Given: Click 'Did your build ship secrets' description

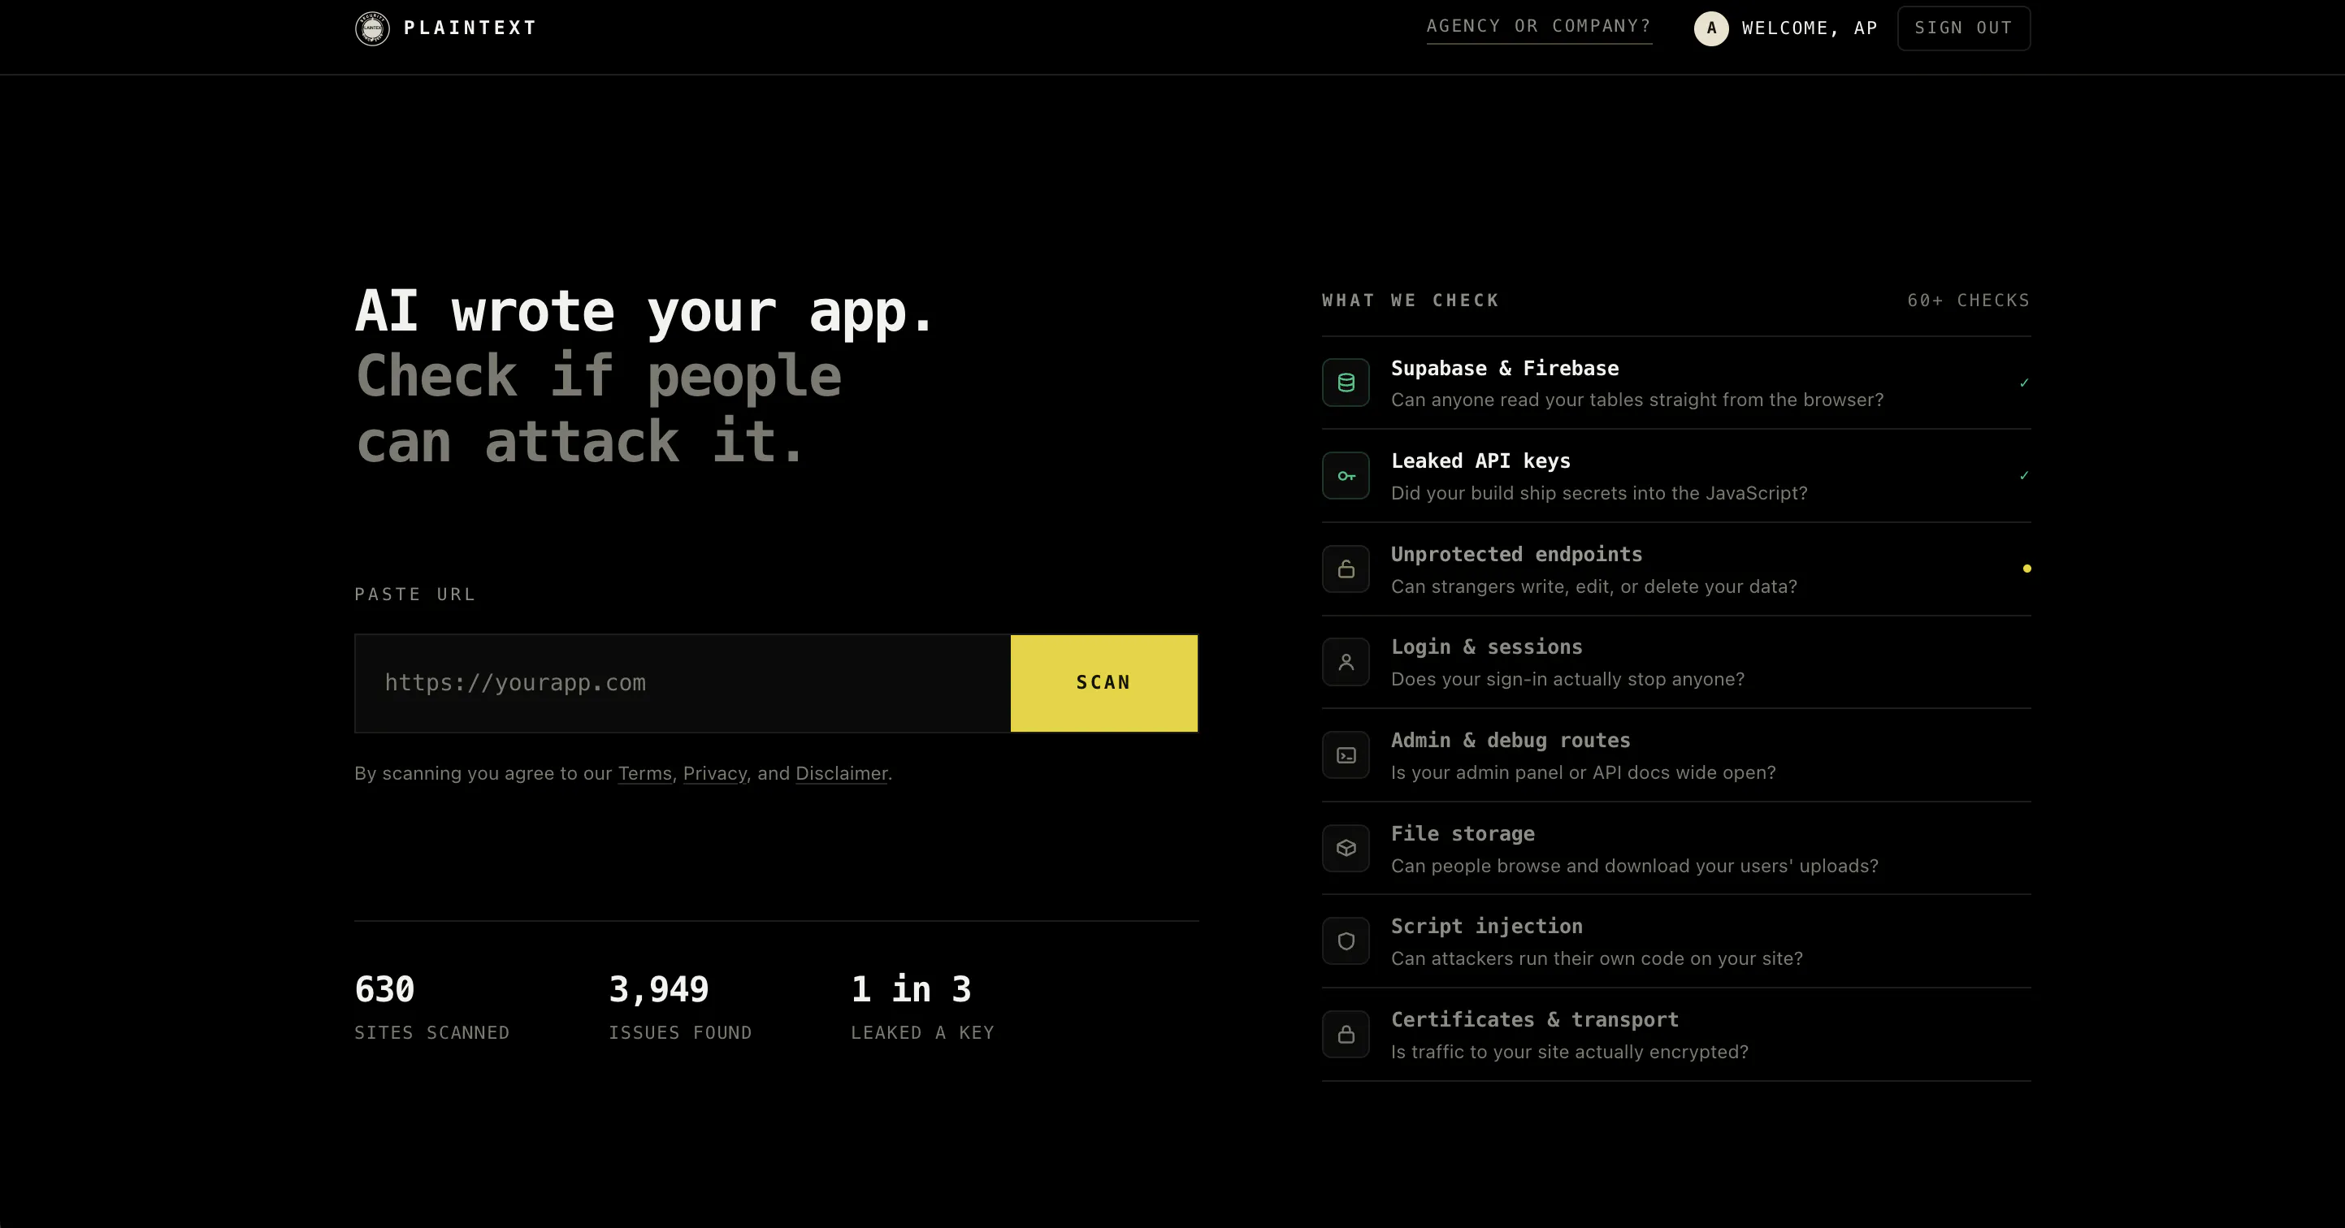Looking at the screenshot, I should click(1598, 493).
